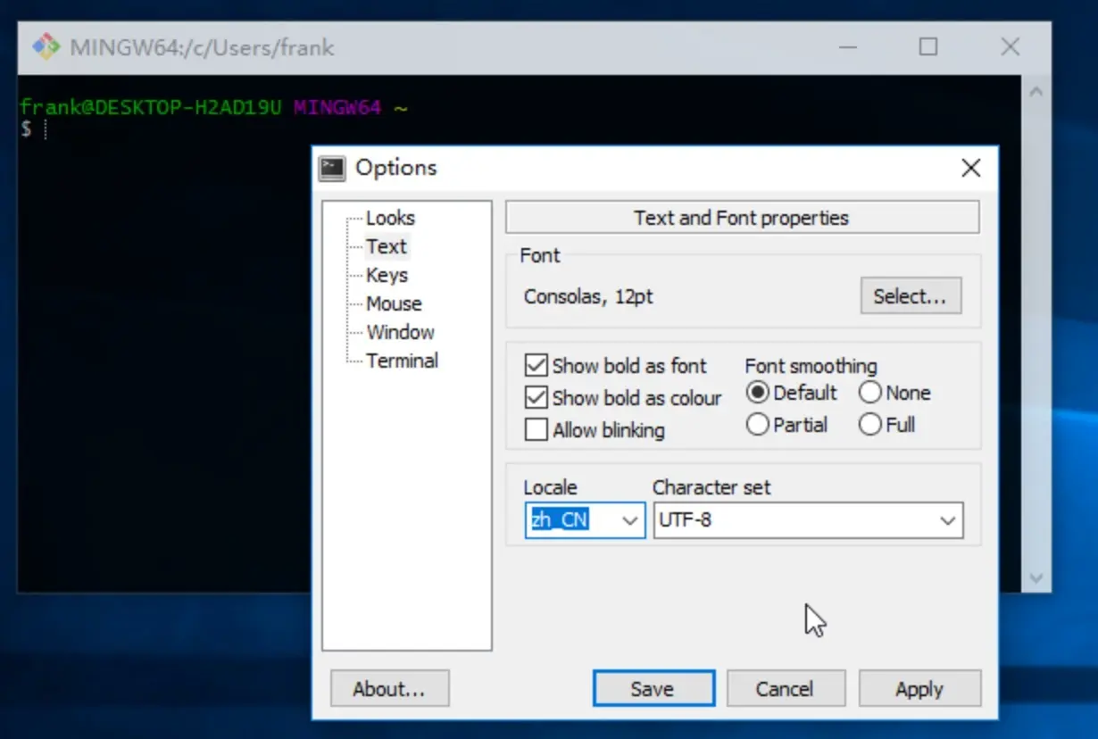Click the terminal icon in Options title bar
The width and height of the screenshot is (1098, 739).
333,168
